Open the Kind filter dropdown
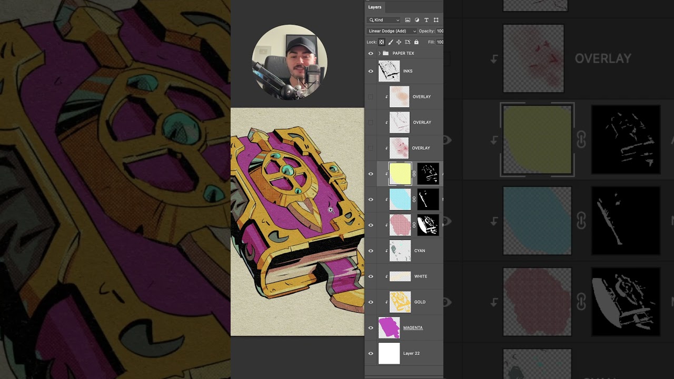Viewport: 674px width, 379px height. 384,20
